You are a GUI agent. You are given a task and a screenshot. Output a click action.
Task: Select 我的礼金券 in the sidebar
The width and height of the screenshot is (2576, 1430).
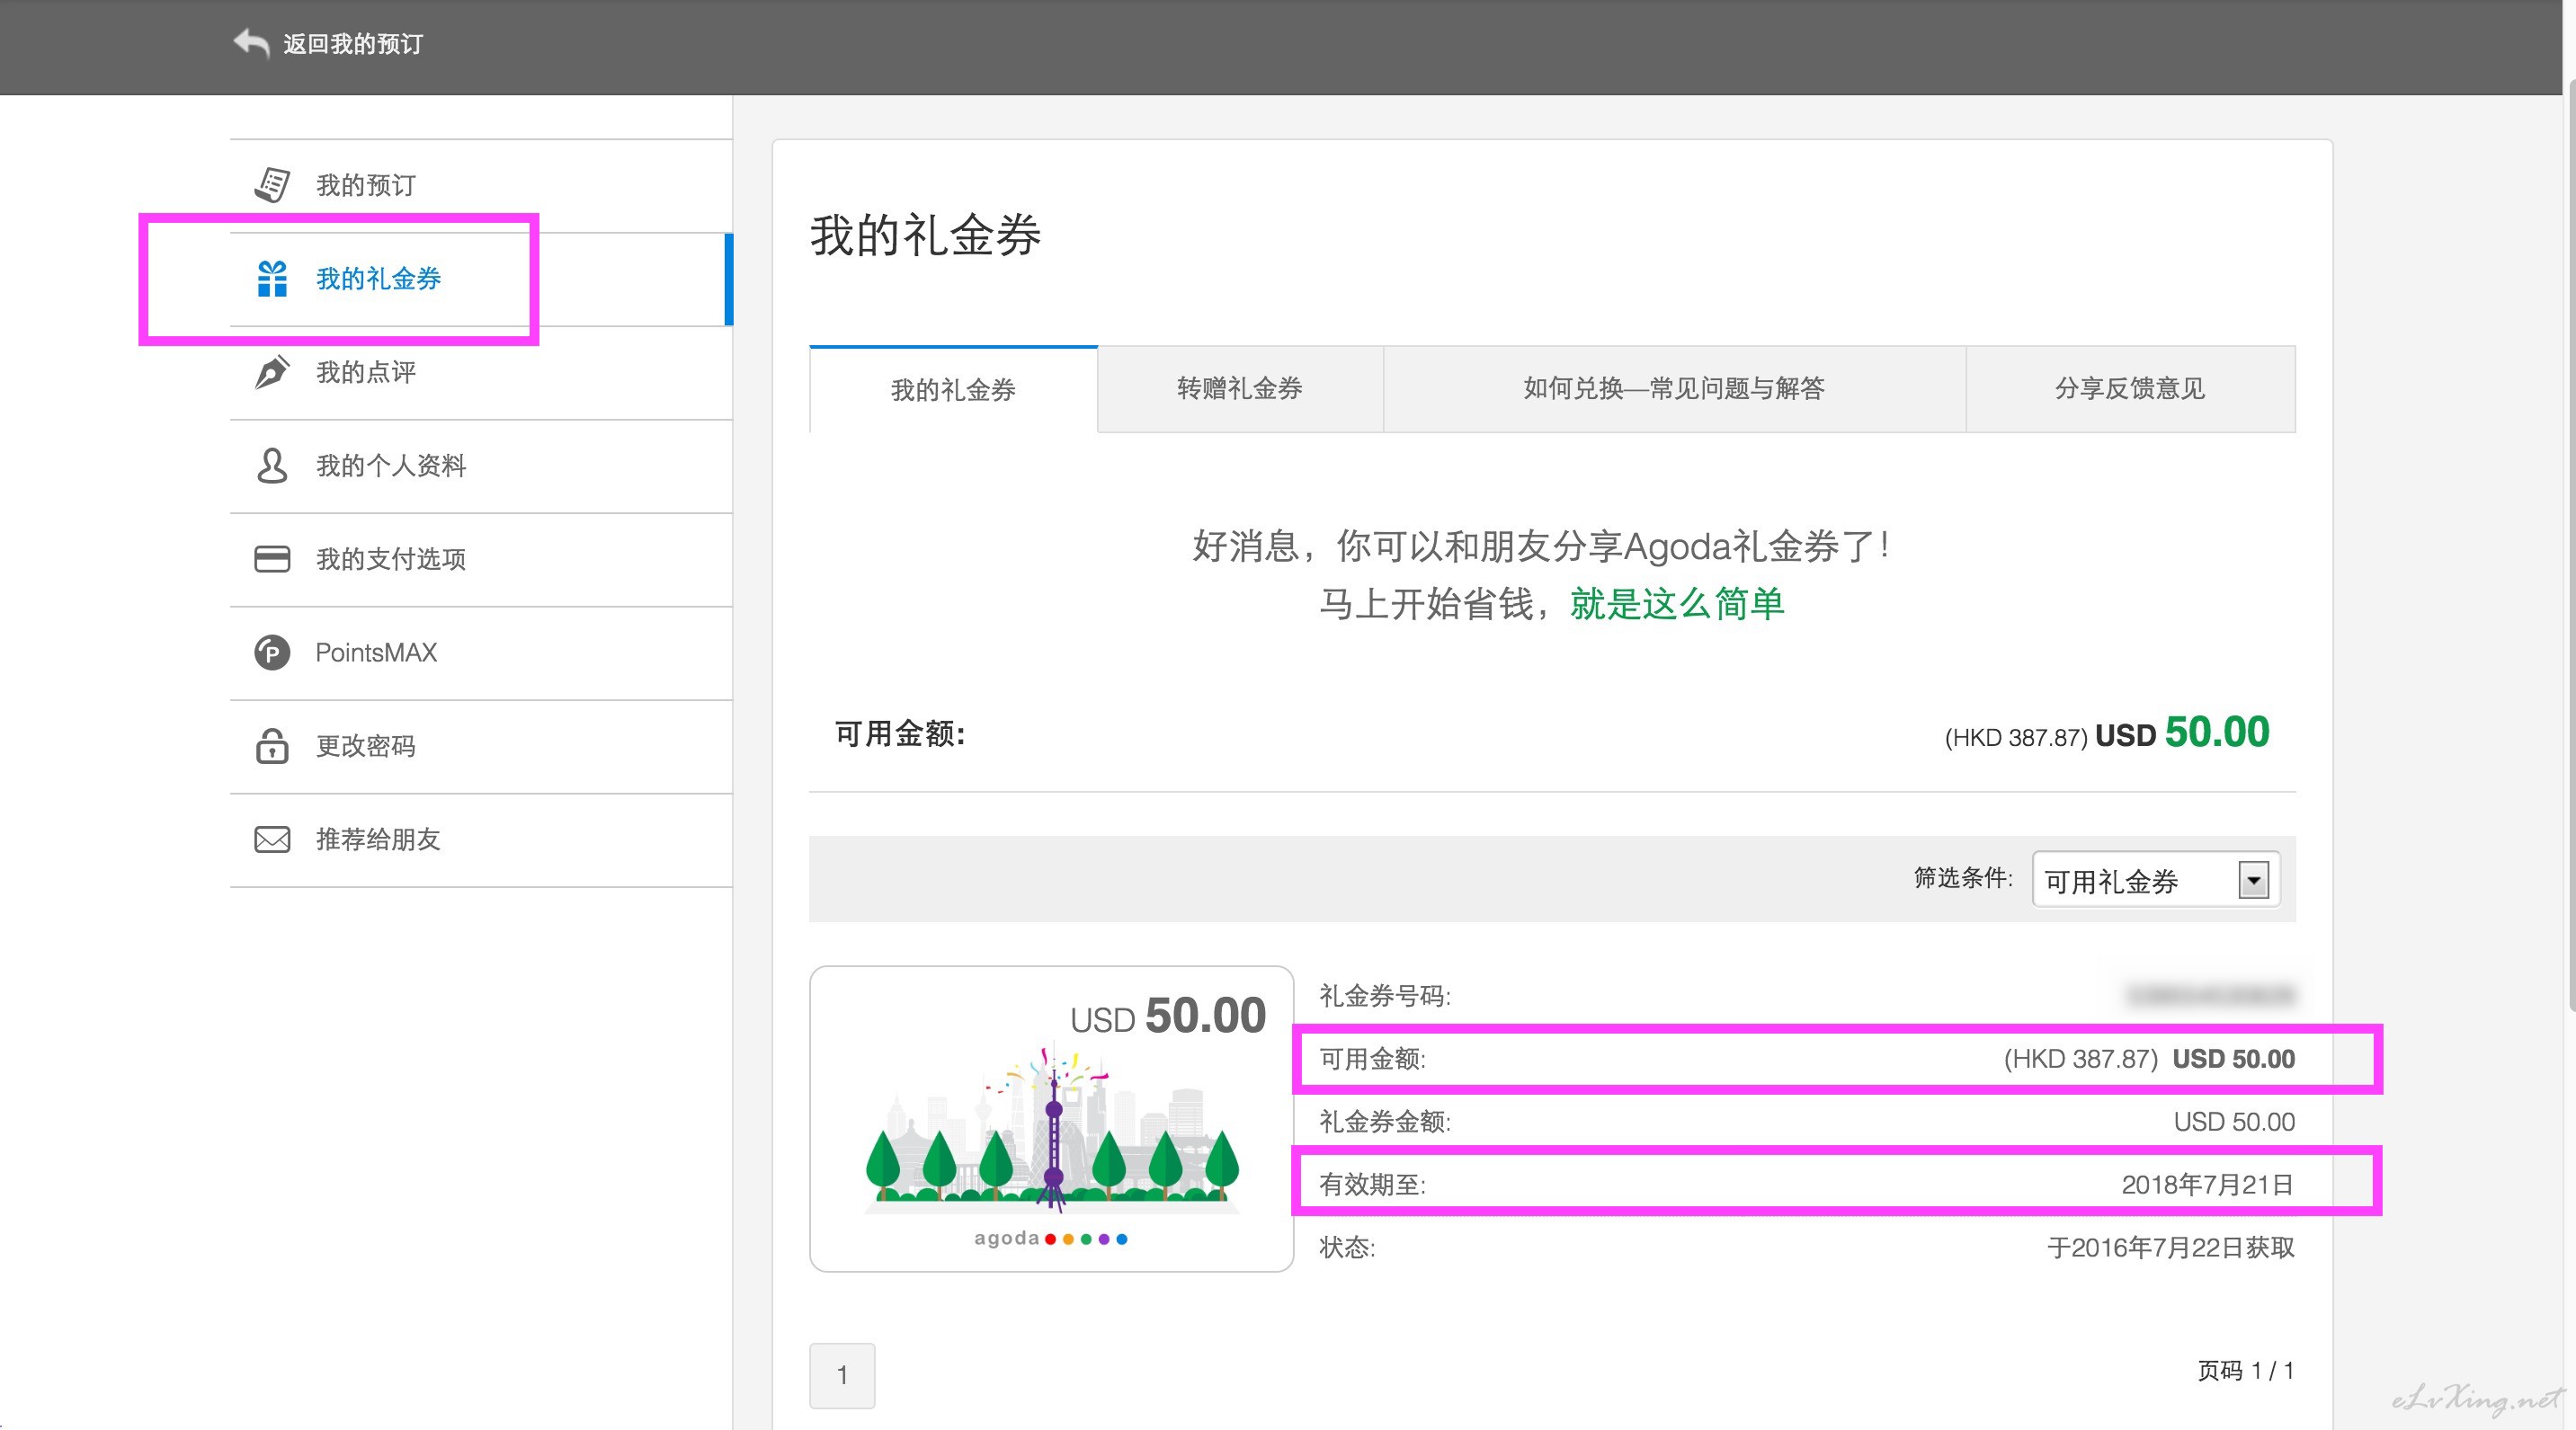pyautogui.click(x=481, y=279)
